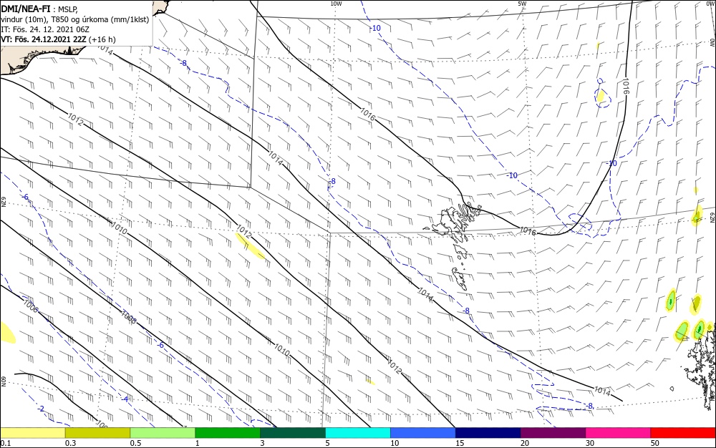Click the vertically oriented 1016 isobar label

click(x=626, y=86)
